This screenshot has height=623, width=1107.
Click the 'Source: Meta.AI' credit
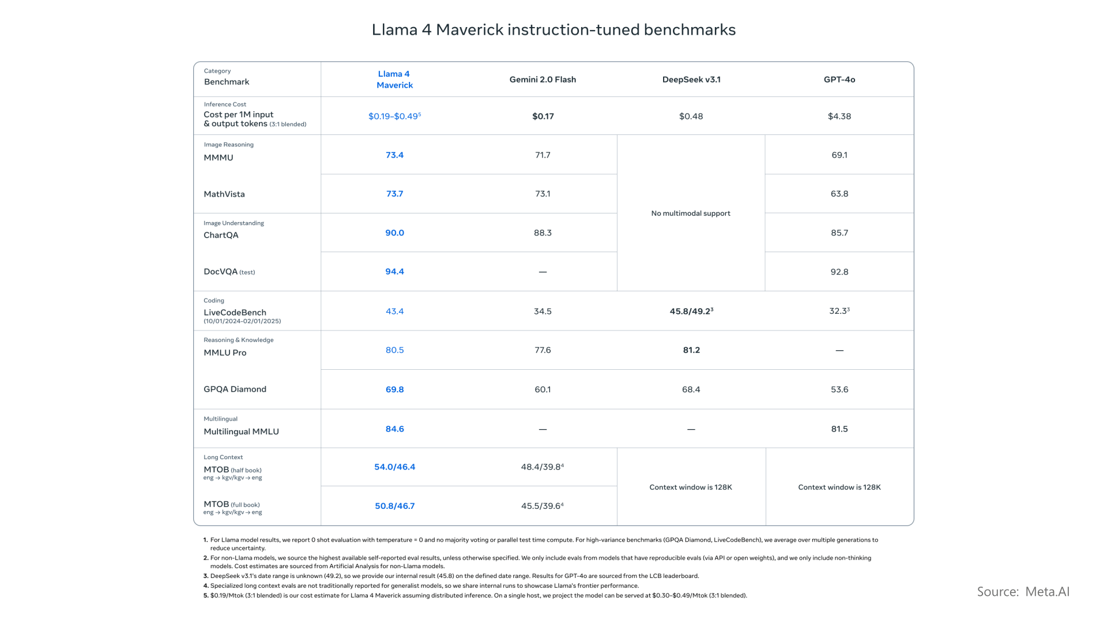tap(1023, 592)
